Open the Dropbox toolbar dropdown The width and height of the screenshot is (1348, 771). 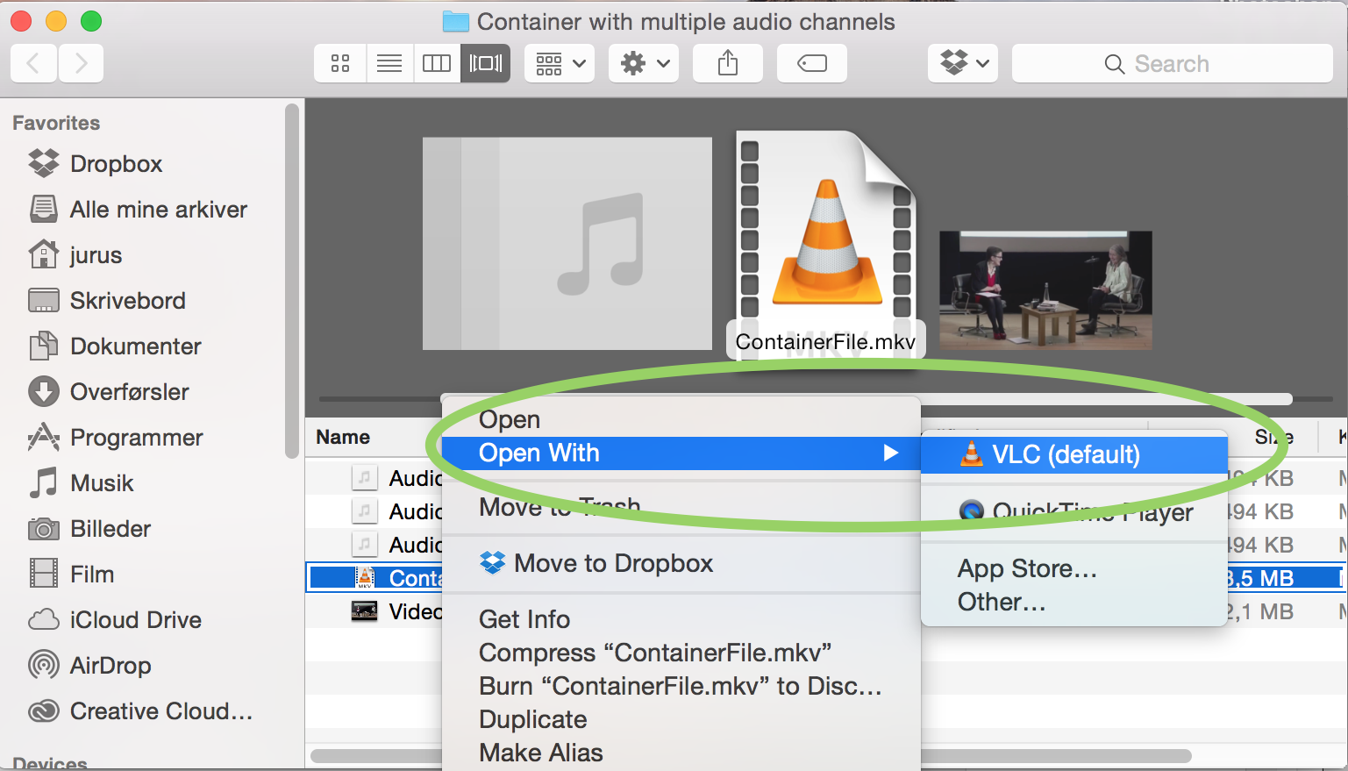click(963, 63)
